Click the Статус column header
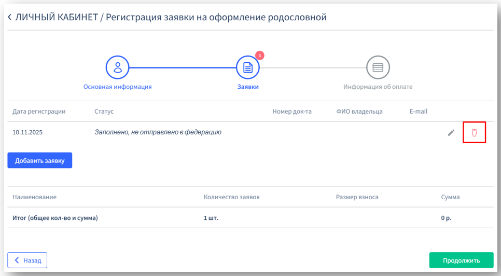This screenshot has height=276, width=501. (x=104, y=112)
